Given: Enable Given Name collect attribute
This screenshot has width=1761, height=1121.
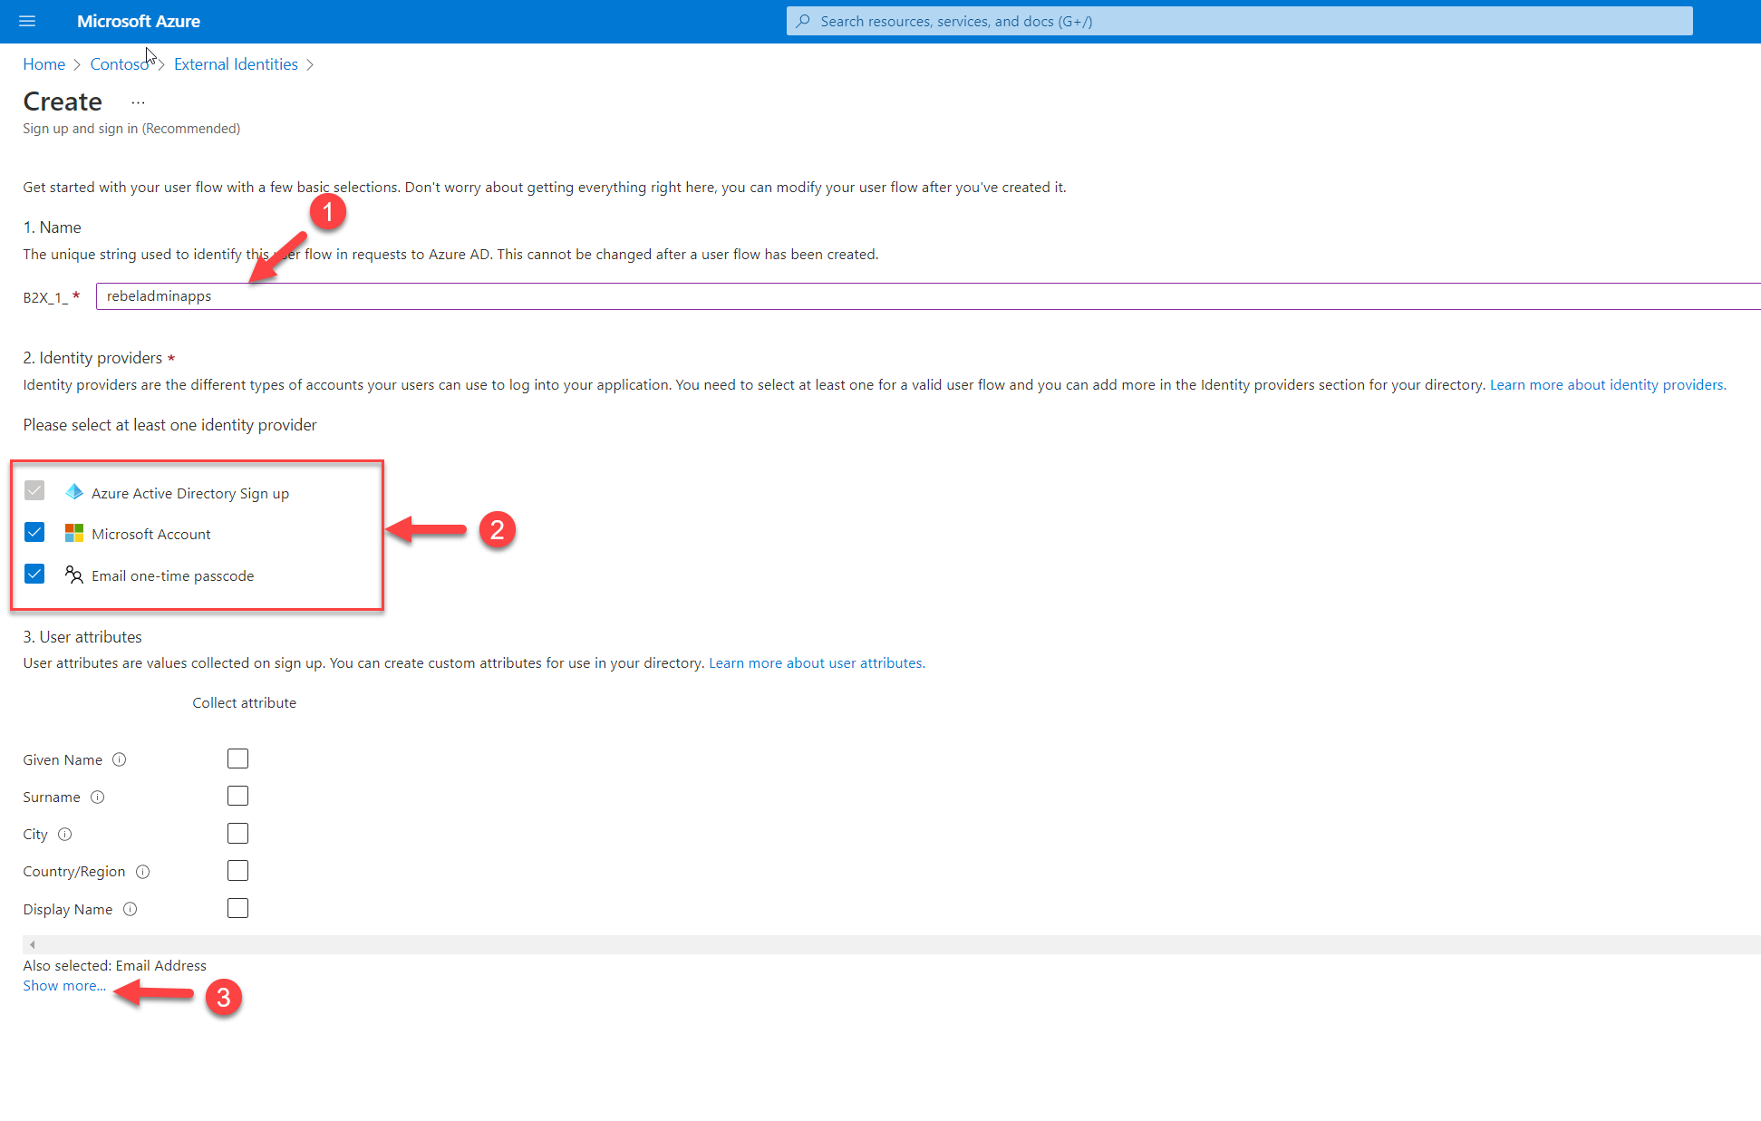Looking at the screenshot, I should (x=237, y=759).
